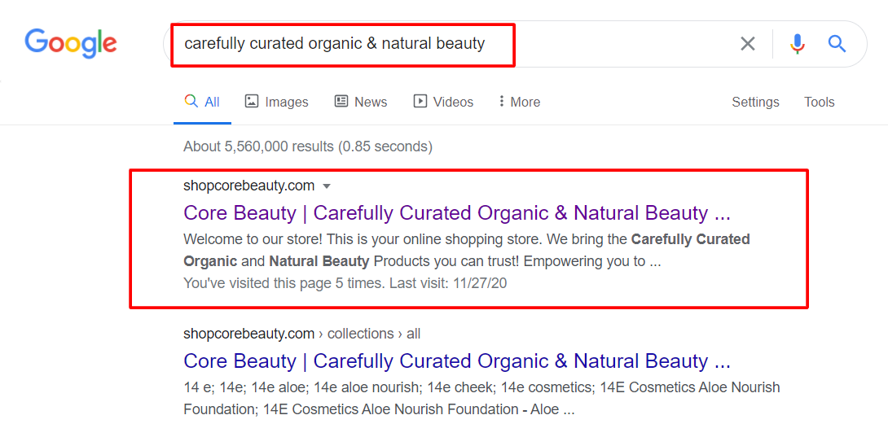Expand dropdown arrow next to shopcorebeauty.com
The image size is (888, 437).
[326, 186]
